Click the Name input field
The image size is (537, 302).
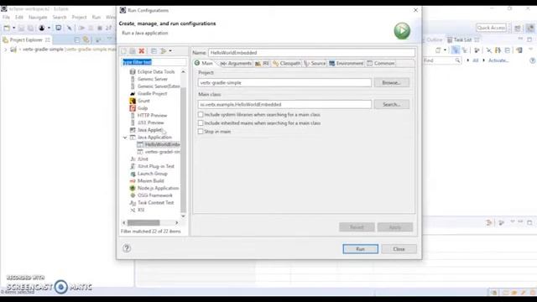click(x=311, y=53)
